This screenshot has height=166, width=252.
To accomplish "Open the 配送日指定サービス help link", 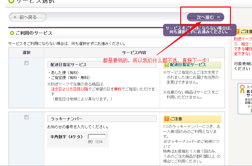I will (x=188, y=65).
